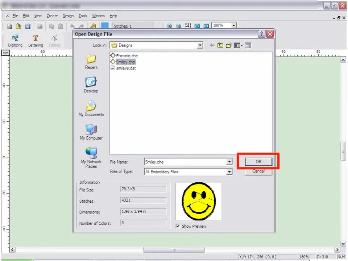Screen dimensions: 348x261
Task: Click the Up one level folder icon
Action: point(220,45)
